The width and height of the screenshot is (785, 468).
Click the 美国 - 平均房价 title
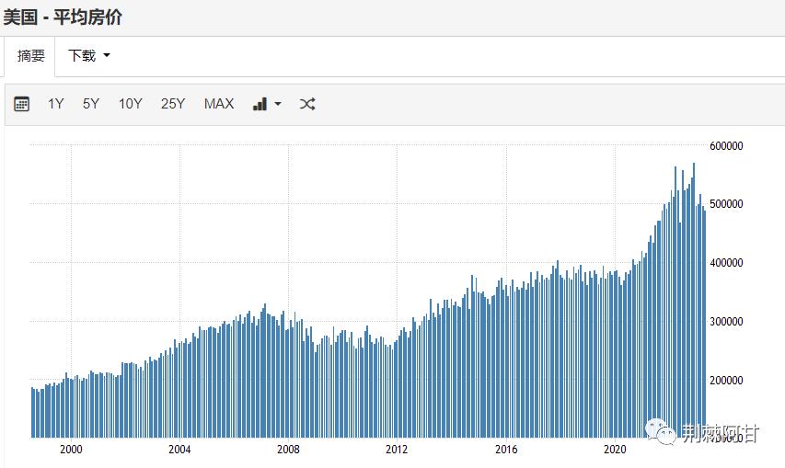63,17
